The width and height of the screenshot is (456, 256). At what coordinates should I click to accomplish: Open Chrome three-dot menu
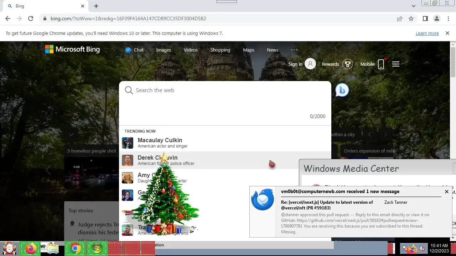click(448, 18)
